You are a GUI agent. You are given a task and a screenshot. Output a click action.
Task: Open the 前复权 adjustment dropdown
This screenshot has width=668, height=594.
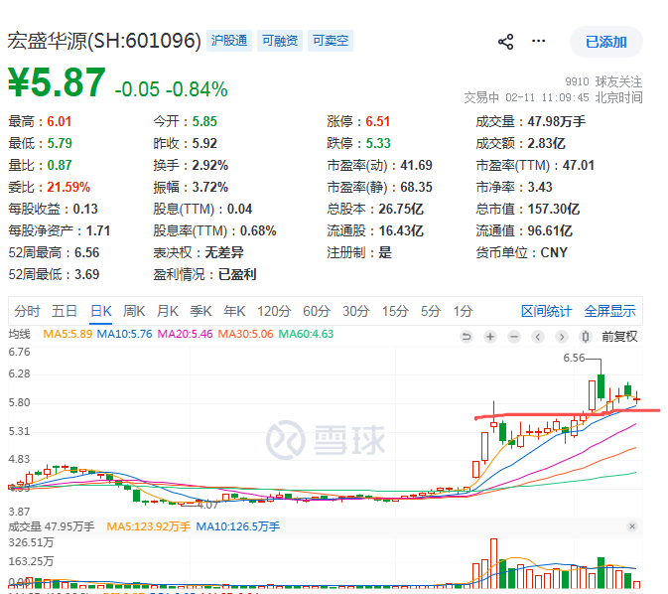619,337
